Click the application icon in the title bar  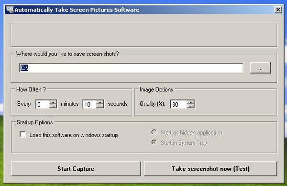(x=10, y=10)
